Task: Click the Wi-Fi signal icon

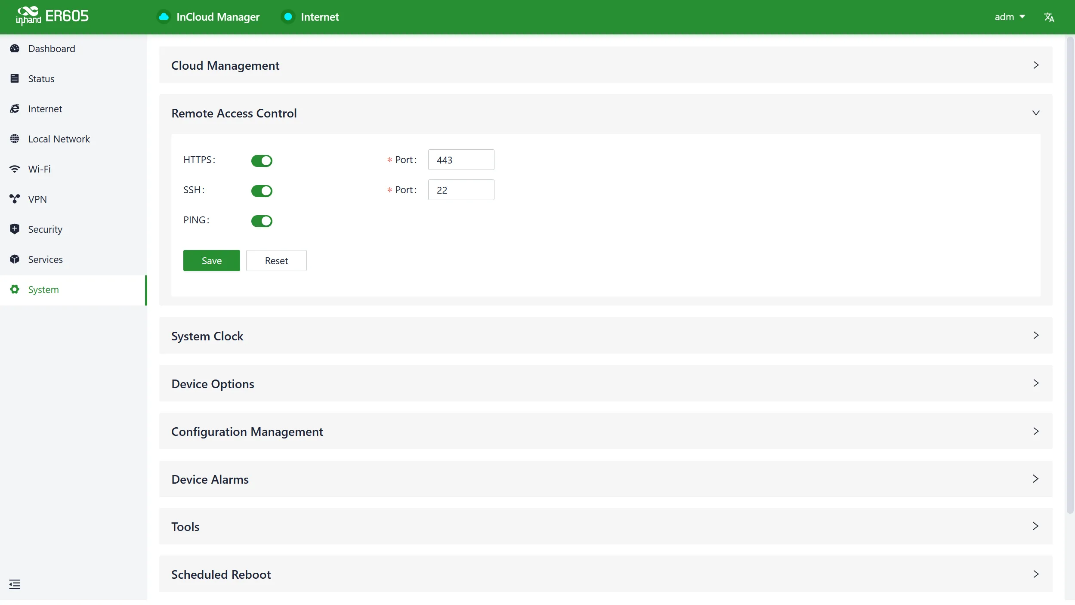Action: pyautogui.click(x=15, y=169)
